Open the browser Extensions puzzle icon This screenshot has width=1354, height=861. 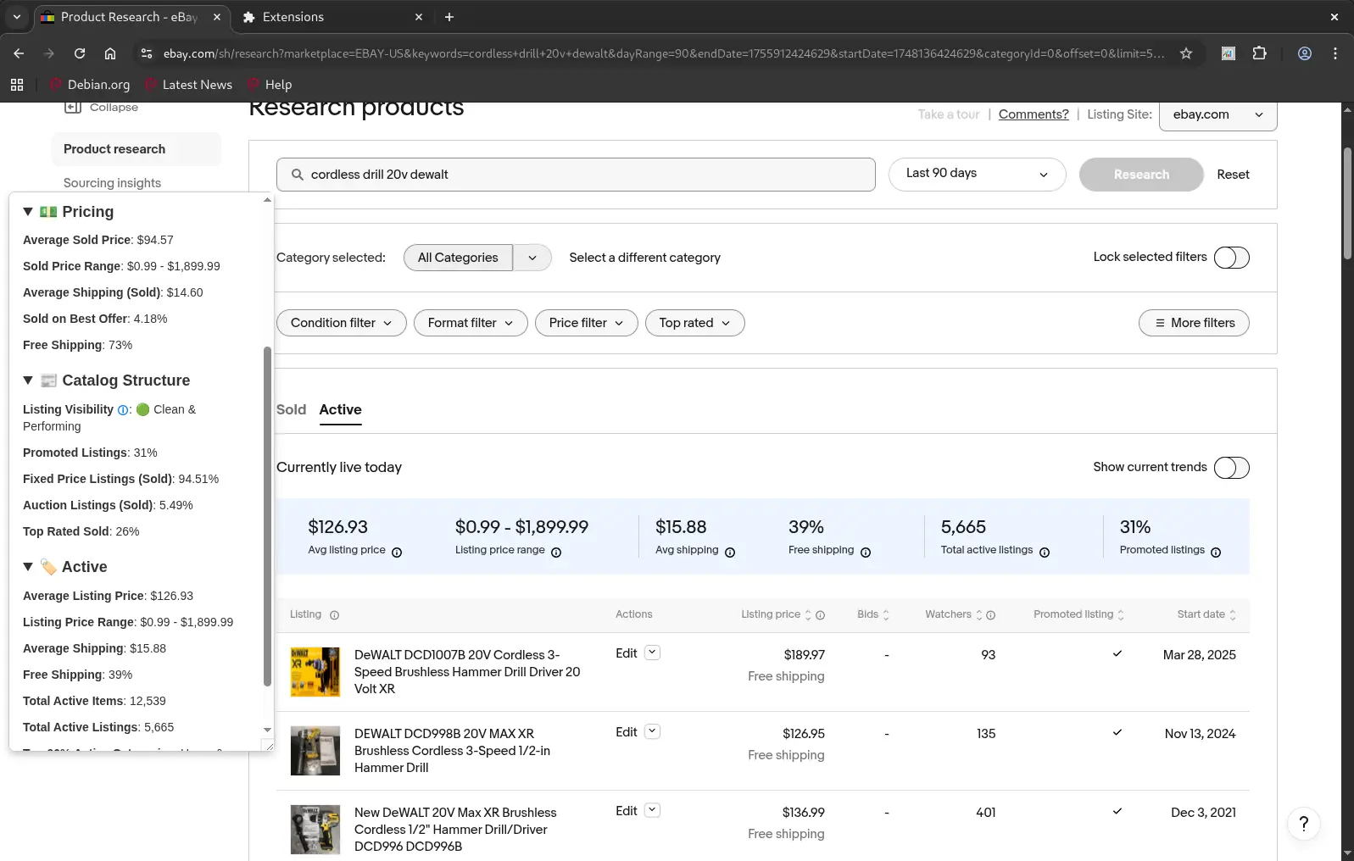click(1259, 53)
